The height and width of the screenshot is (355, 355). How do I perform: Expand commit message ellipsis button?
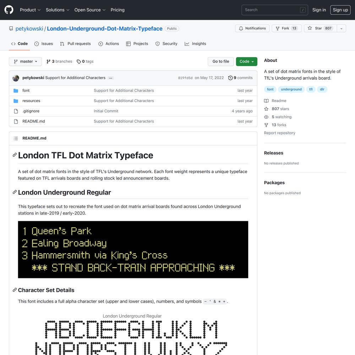110,78
